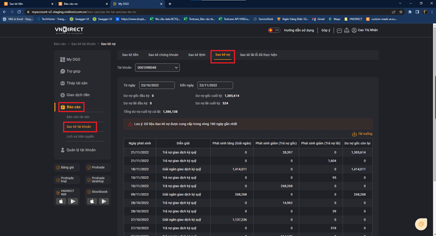Open the VNDIRECT bookmark
436x236 pixels.
(353, 19)
